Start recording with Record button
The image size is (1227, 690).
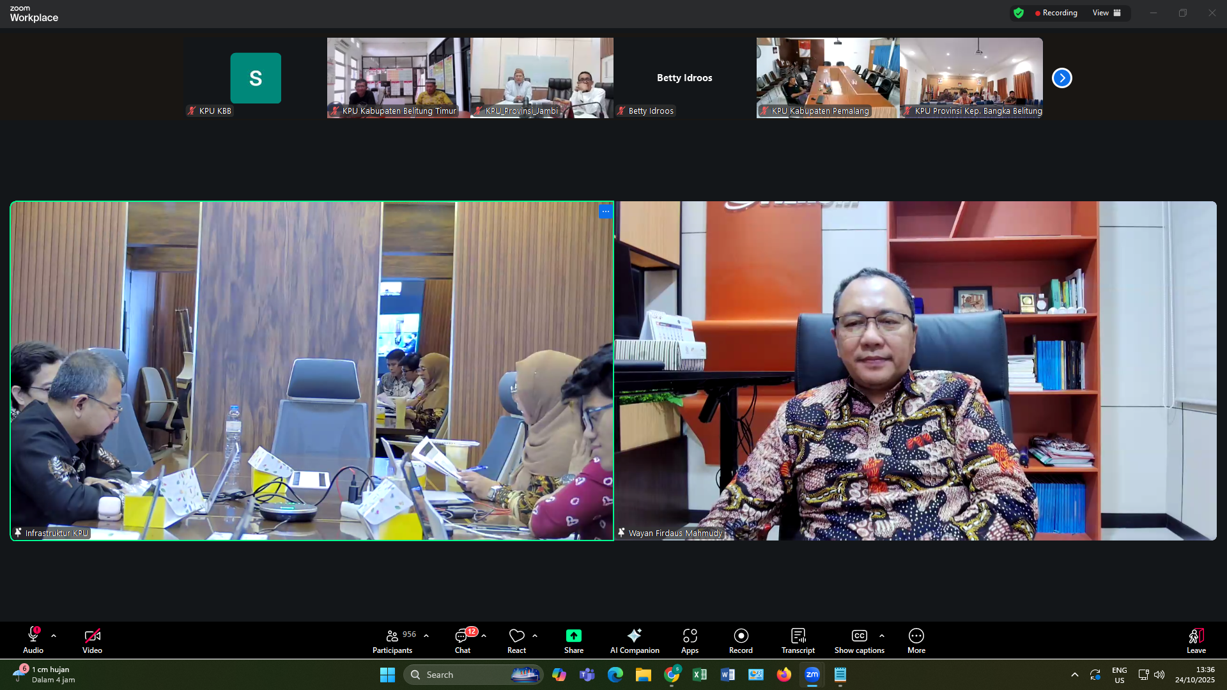(x=741, y=640)
